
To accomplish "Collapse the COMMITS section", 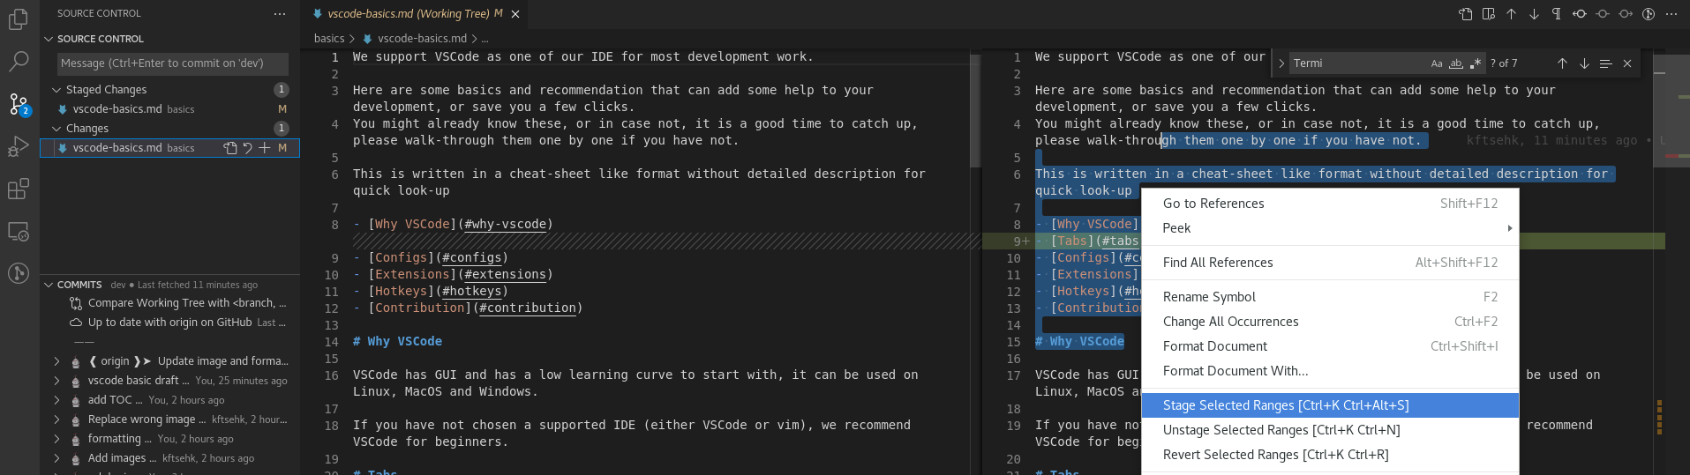I will pos(49,285).
